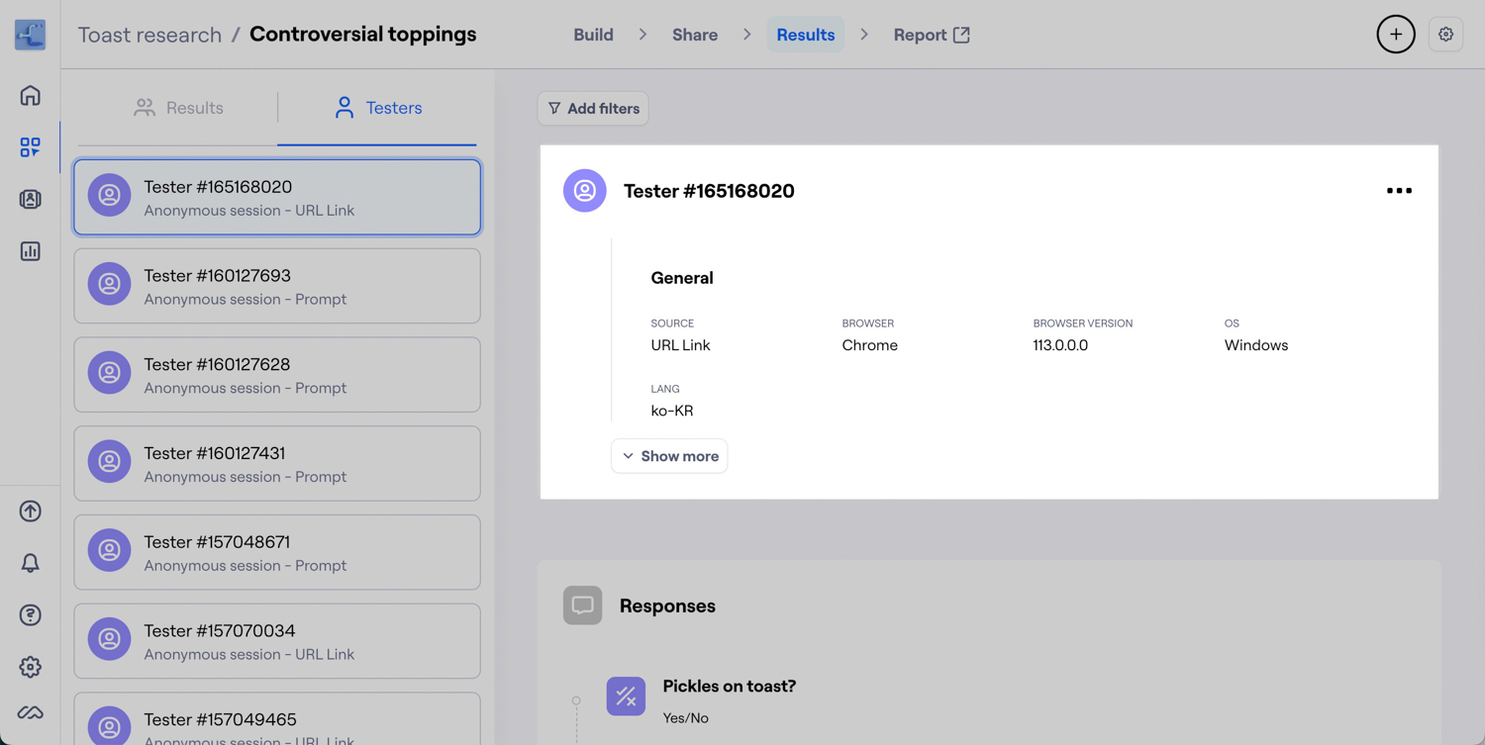This screenshot has width=1485, height=745.
Task: Click the external link icon next to Report
Action: [961, 35]
